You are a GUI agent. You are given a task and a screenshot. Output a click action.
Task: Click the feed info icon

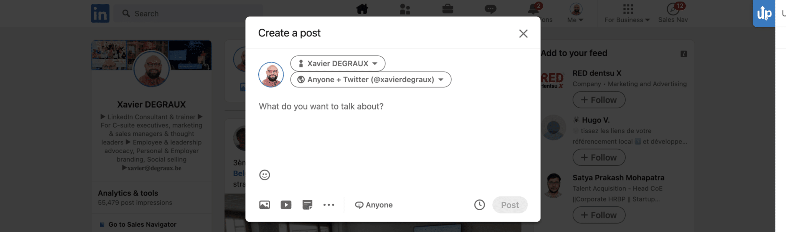click(684, 54)
